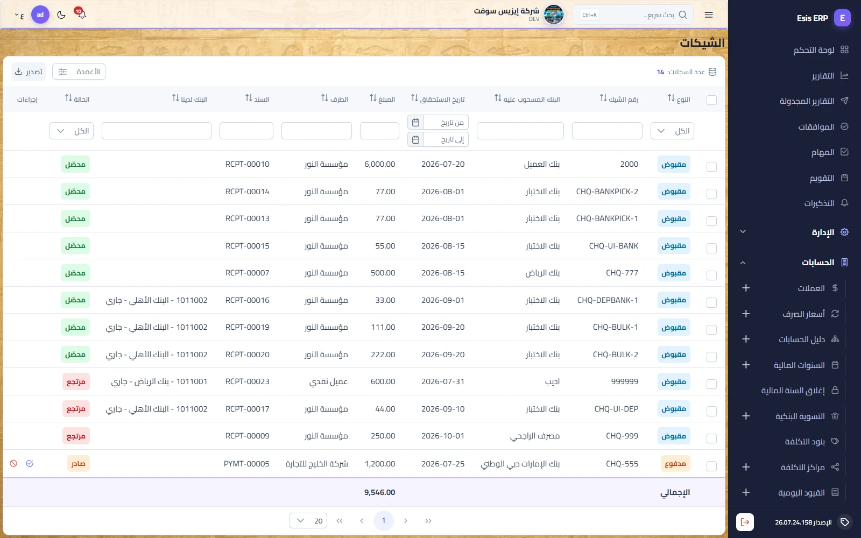The image size is (861, 538).
Task: Sort by البنك المسحوب عليه column
Action: point(498,98)
